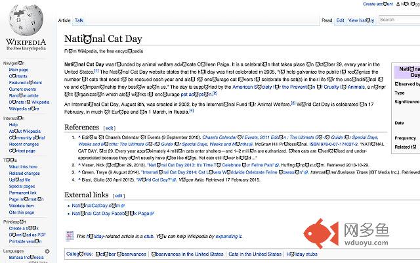Click the Wikipedia globe logo
This screenshot has width=420, height=263.
(x=26, y=20)
